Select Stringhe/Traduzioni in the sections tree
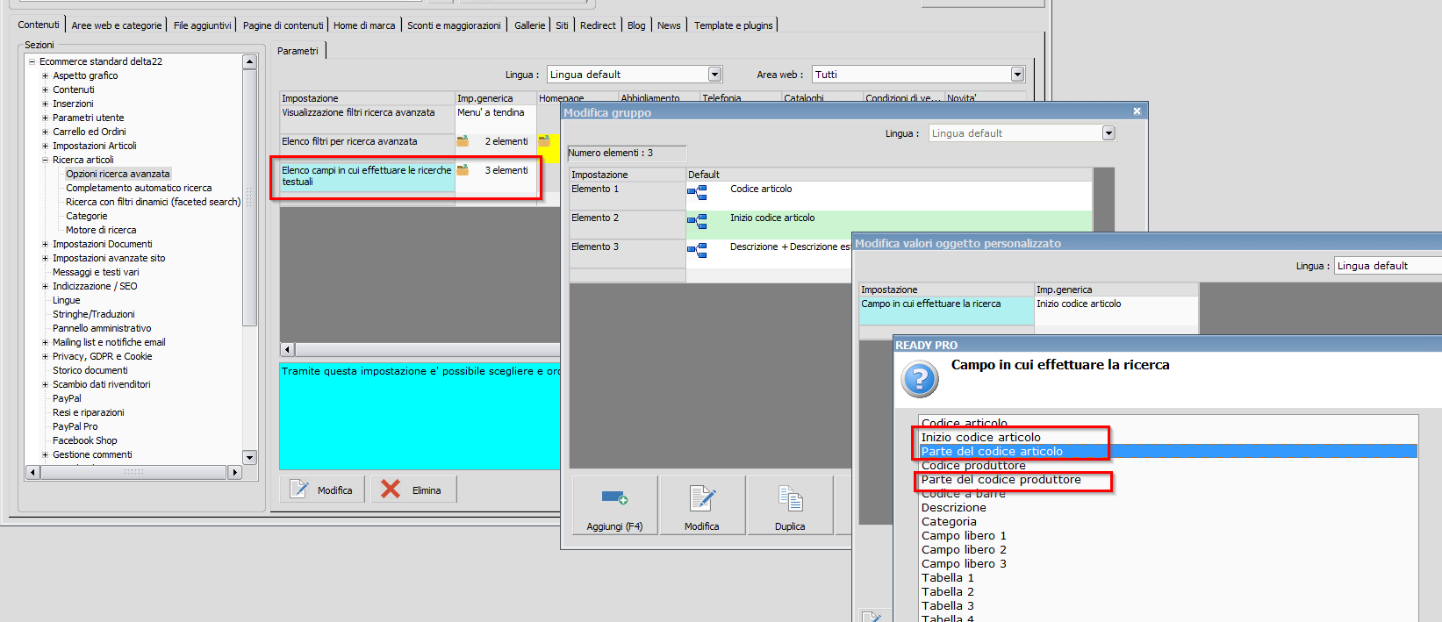Screen dimensions: 1442x622 click(94, 314)
